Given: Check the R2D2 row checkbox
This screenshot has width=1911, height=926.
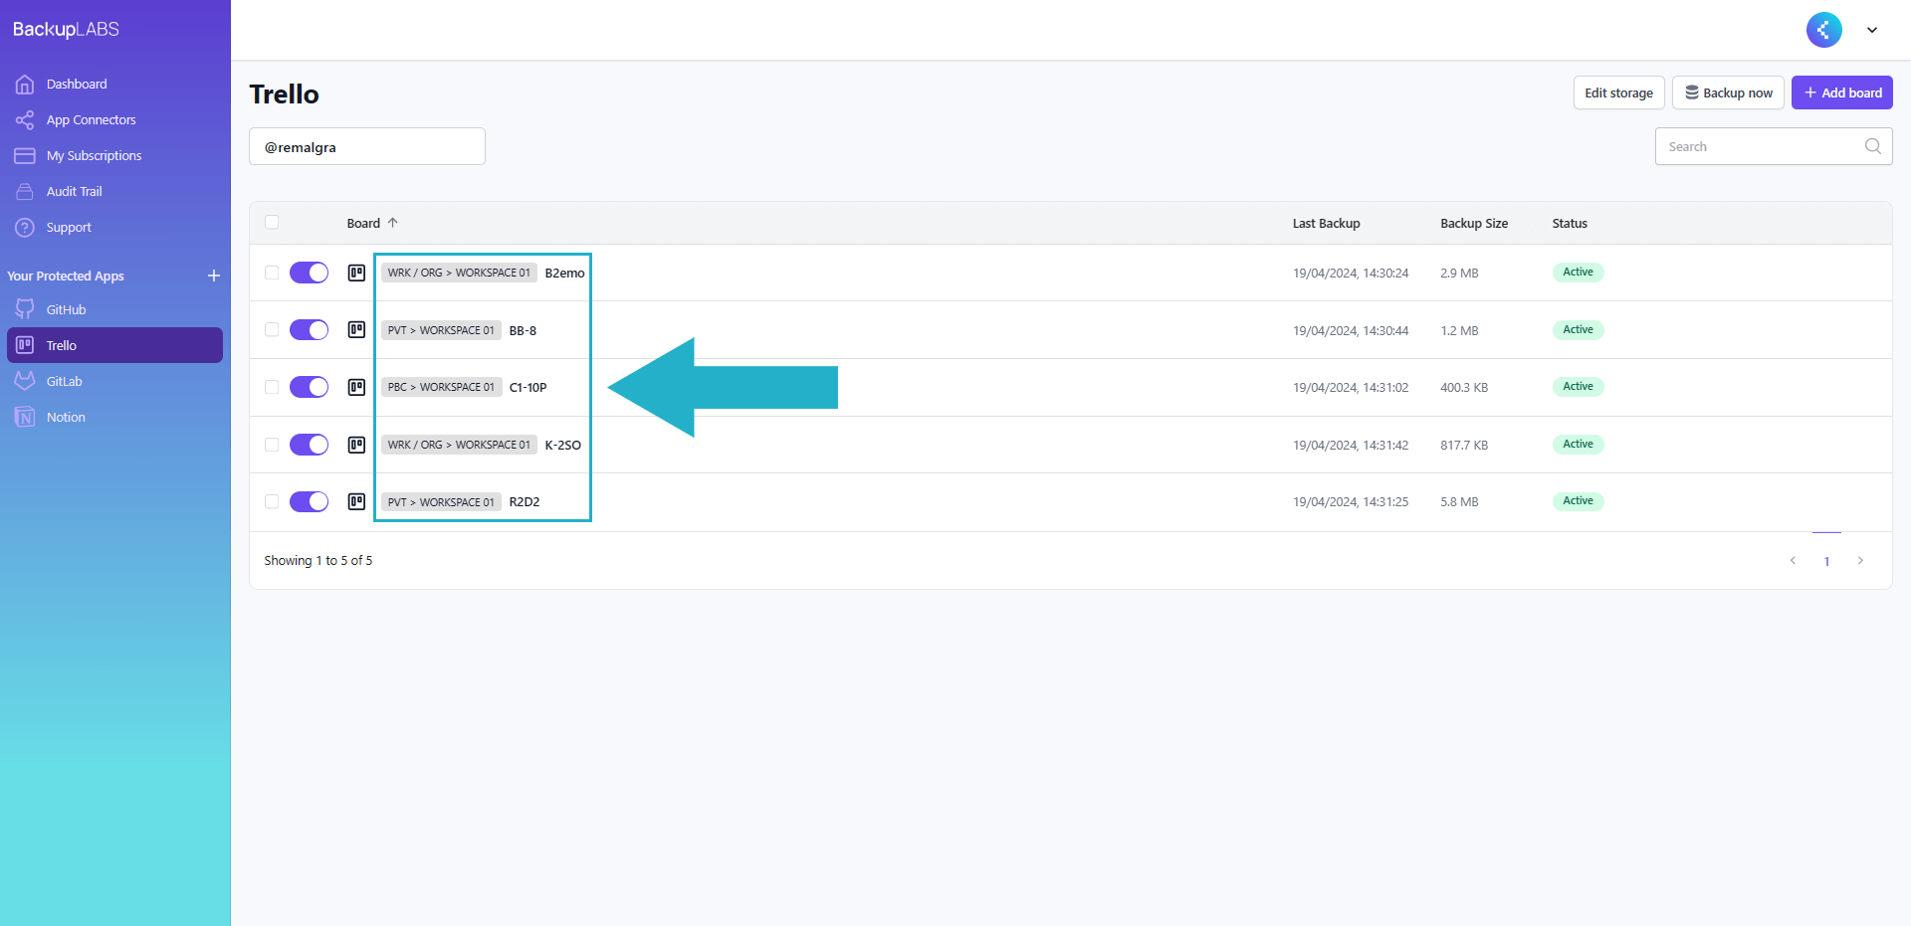Looking at the screenshot, I should point(272,501).
